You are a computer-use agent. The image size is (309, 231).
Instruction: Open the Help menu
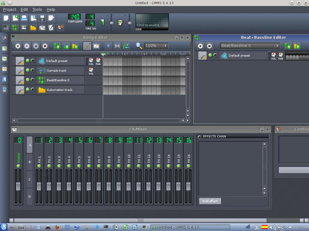coord(51,10)
